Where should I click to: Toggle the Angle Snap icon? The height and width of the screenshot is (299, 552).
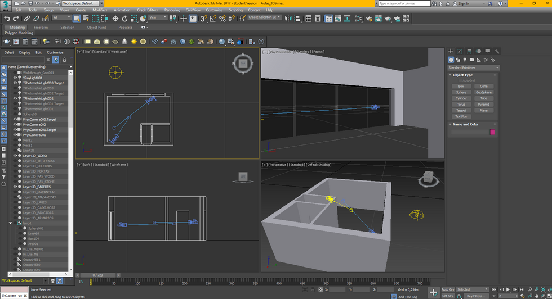213,19
